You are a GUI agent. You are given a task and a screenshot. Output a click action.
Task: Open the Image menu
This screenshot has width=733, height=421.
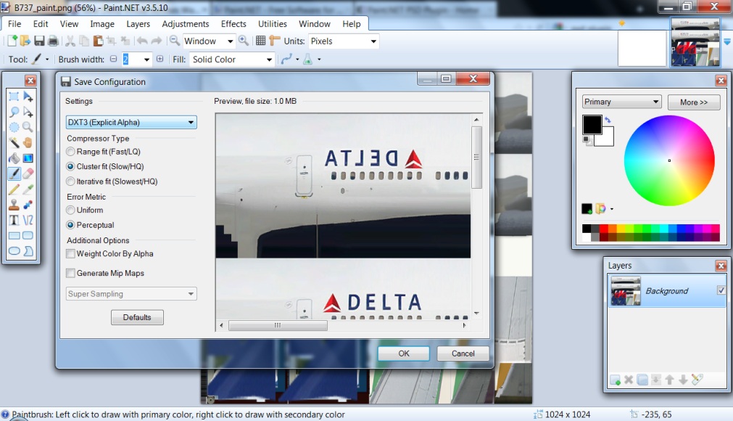[x=102, y=24]
